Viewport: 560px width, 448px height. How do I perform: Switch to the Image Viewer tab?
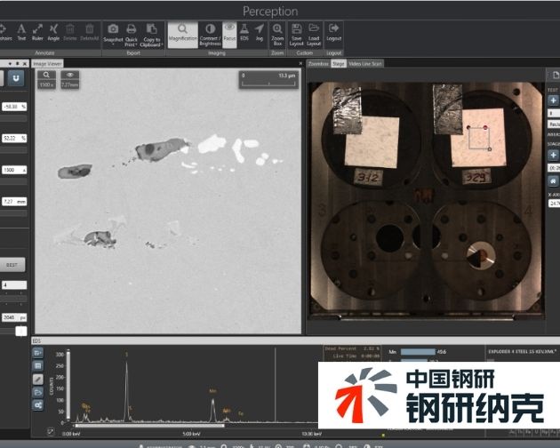coord(47,64)
